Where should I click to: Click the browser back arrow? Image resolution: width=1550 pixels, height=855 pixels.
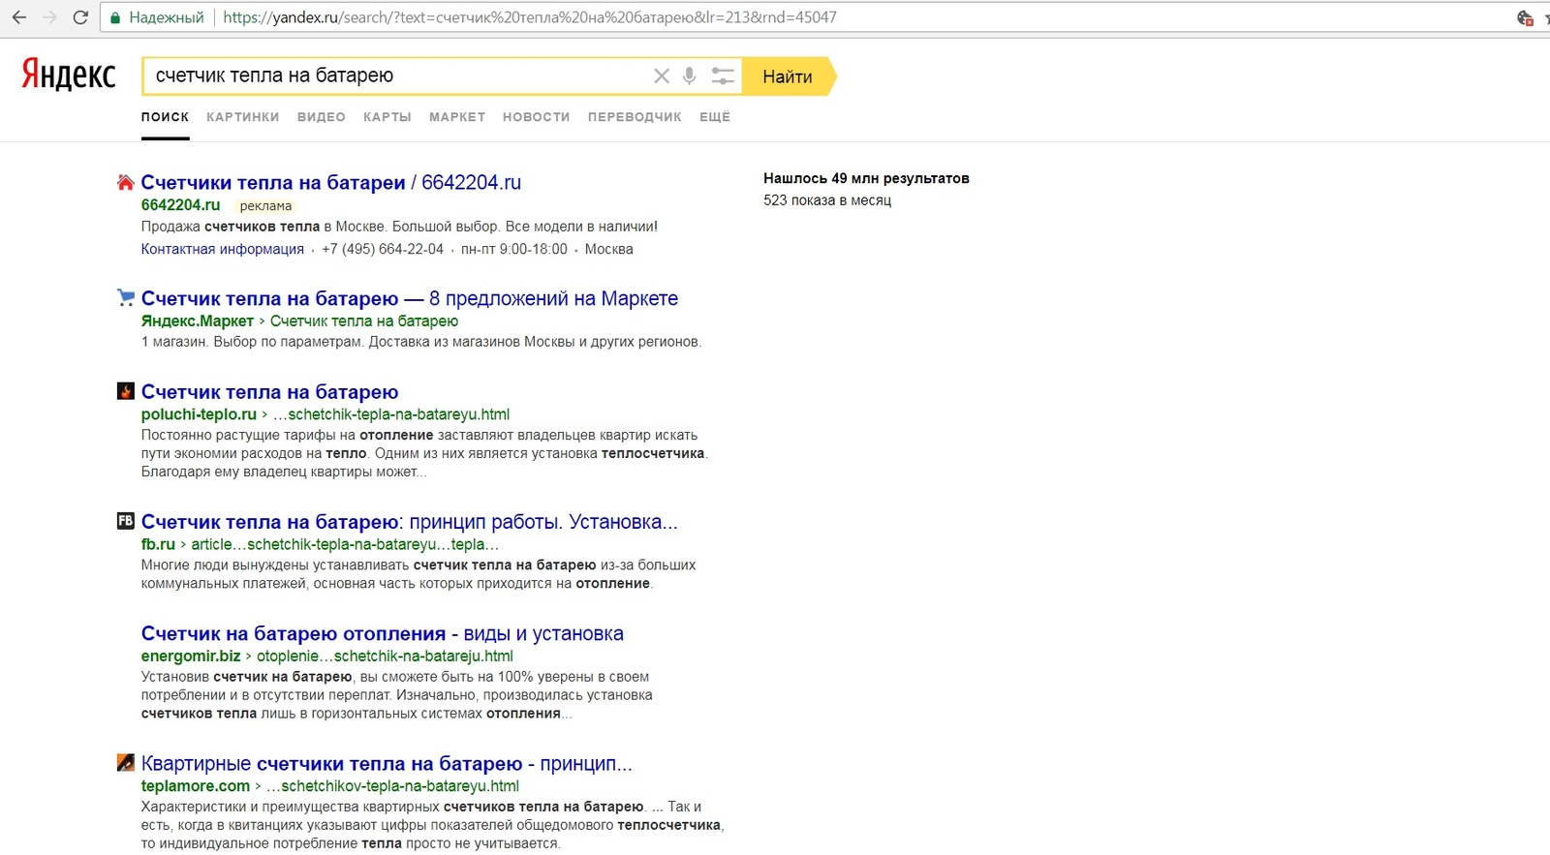pyautogui.click(x=19, y=17)
